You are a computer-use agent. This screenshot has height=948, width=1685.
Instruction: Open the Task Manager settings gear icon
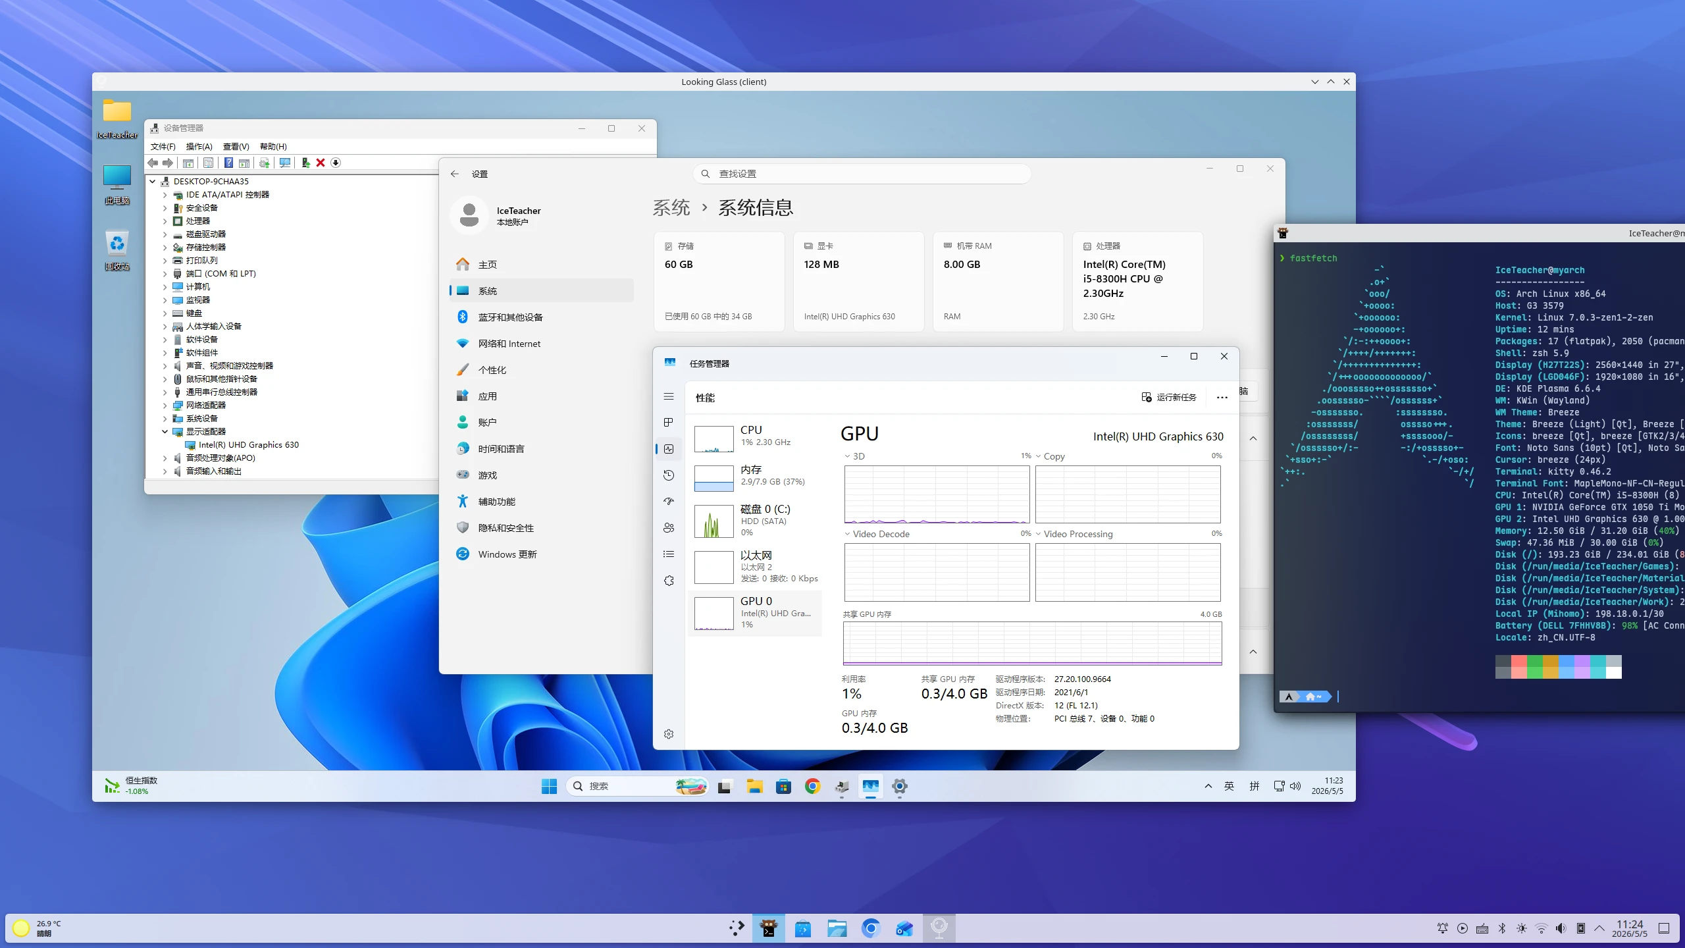point(669,734)
